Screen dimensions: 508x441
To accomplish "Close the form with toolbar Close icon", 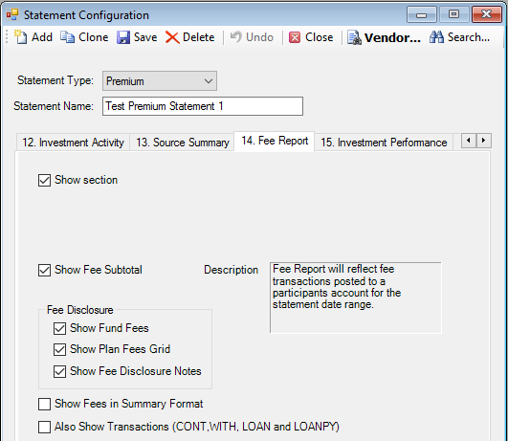I will (295, 37).
